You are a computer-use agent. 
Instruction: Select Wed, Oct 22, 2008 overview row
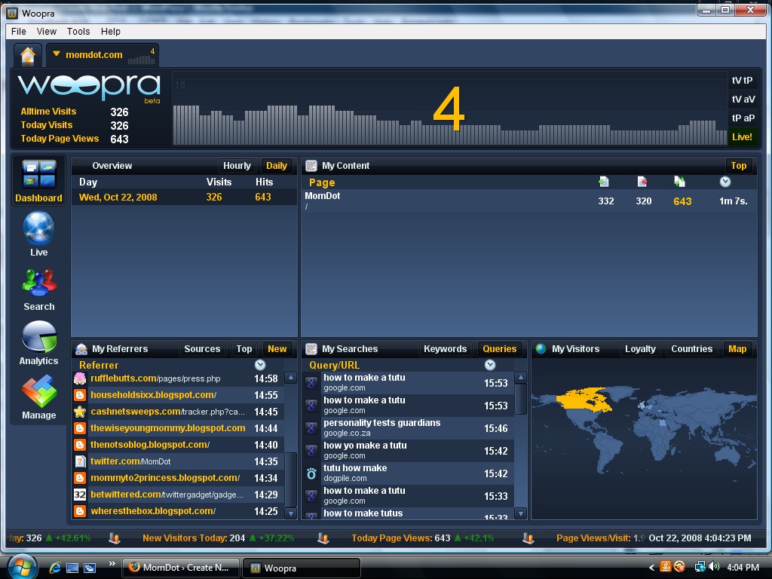coord(184,198)
